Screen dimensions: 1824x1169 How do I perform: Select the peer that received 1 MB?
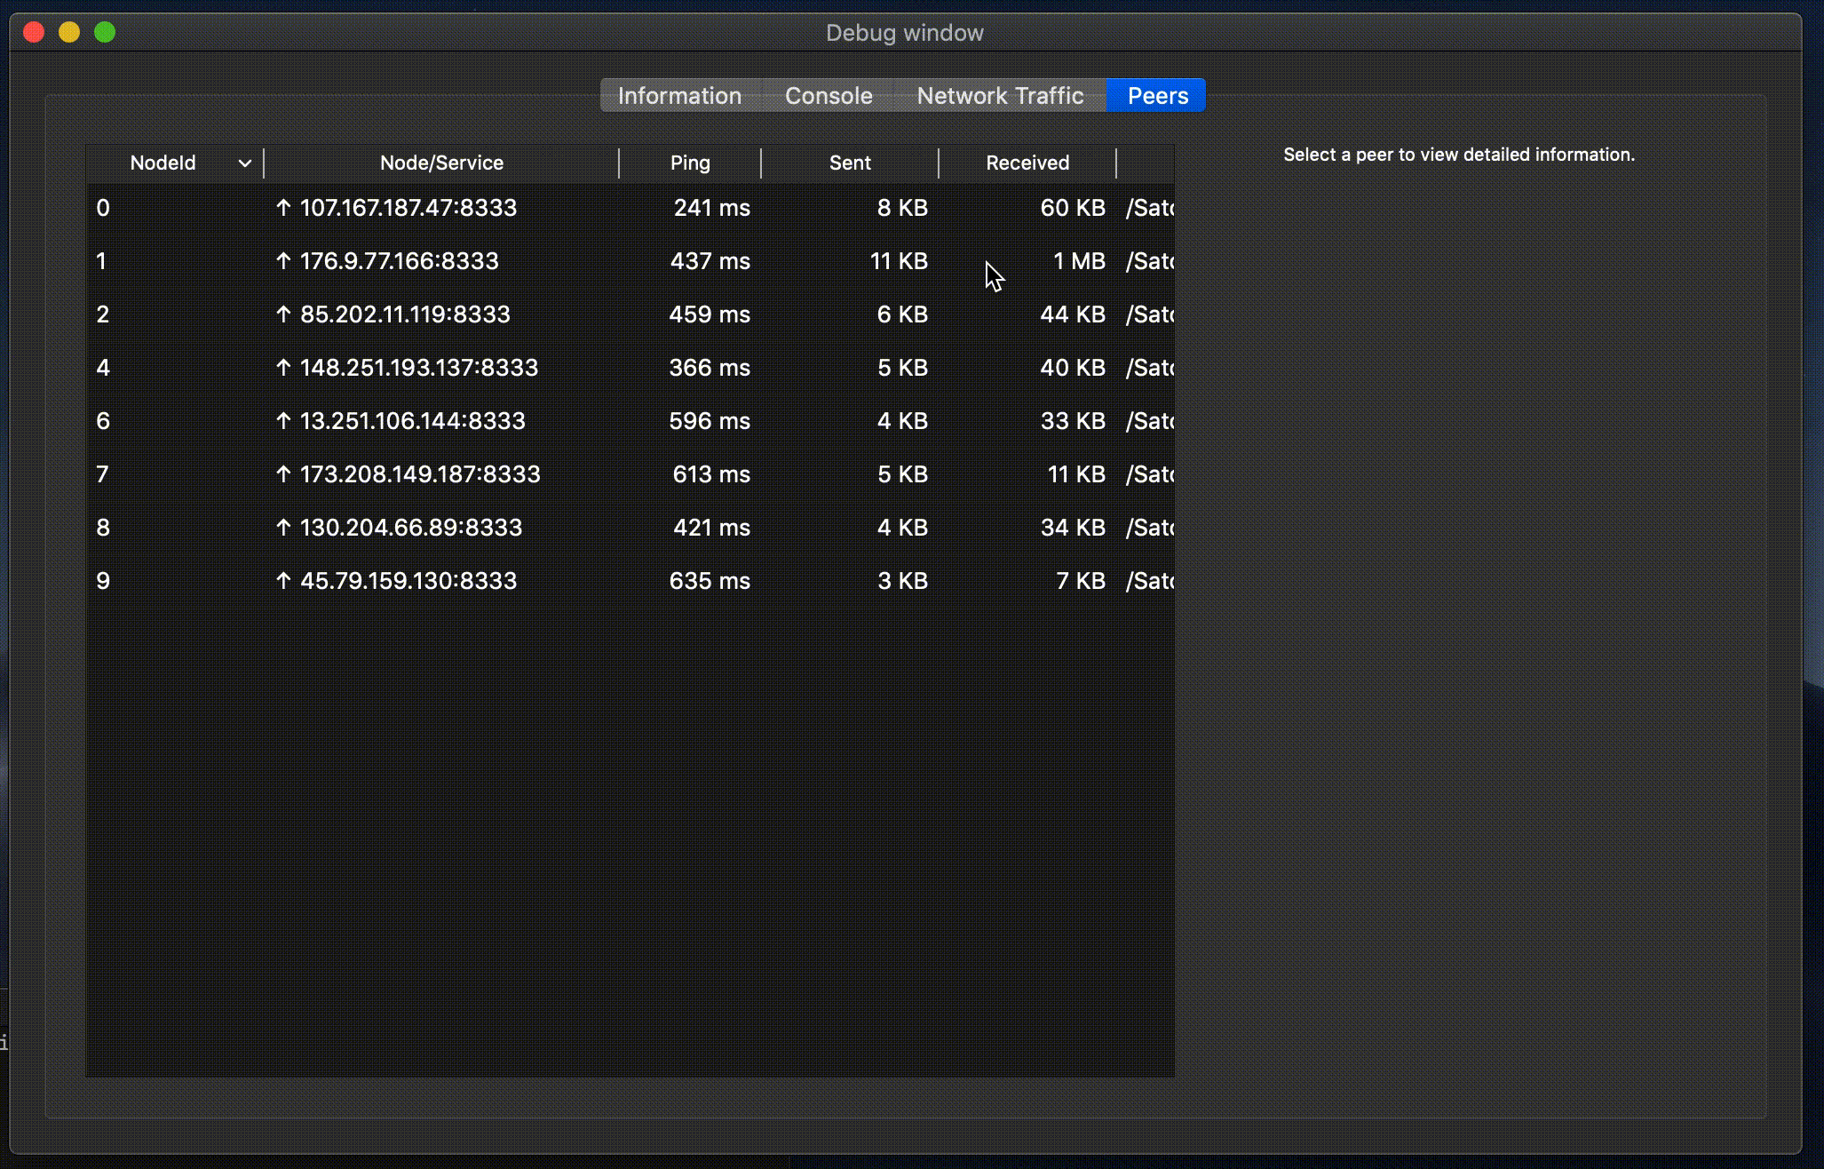pyautogui.click(x=1078, y=261)
